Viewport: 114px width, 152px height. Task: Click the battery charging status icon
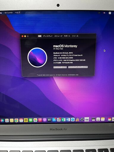(x=104, y=13)
